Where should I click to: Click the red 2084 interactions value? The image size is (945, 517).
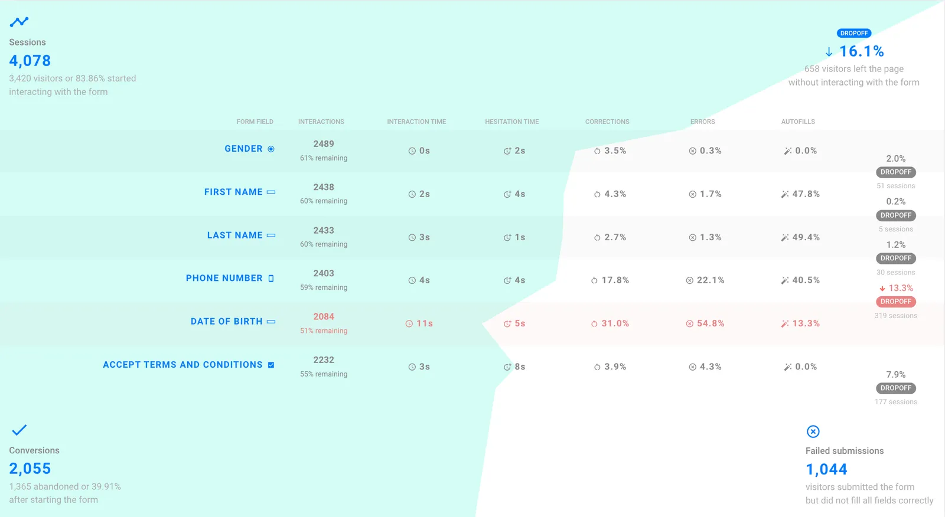click(x=324, y=317)
